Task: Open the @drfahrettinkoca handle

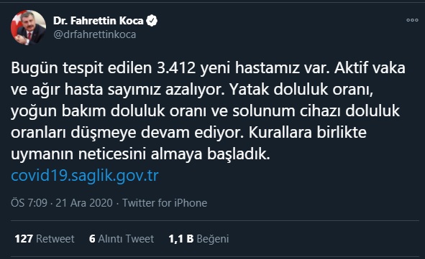Action: pos(95,34)
